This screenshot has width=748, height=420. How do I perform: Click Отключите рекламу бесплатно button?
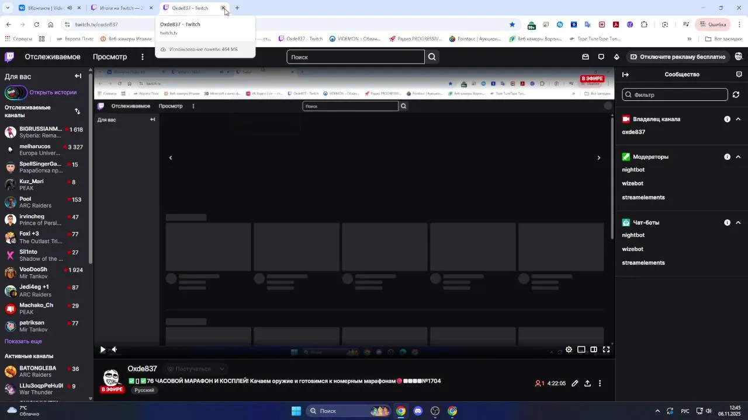(x=678, y=57)
